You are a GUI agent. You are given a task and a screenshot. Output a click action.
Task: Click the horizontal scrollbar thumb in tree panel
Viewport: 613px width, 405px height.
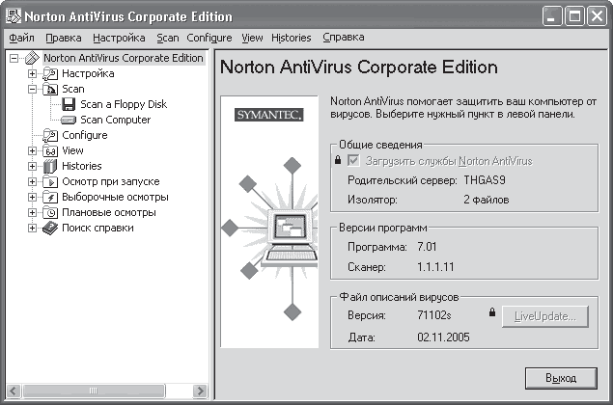(x=94, y=391)
